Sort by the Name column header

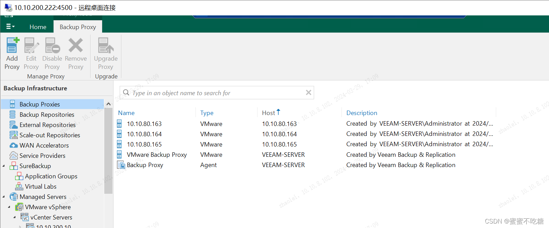pos(126,113)
